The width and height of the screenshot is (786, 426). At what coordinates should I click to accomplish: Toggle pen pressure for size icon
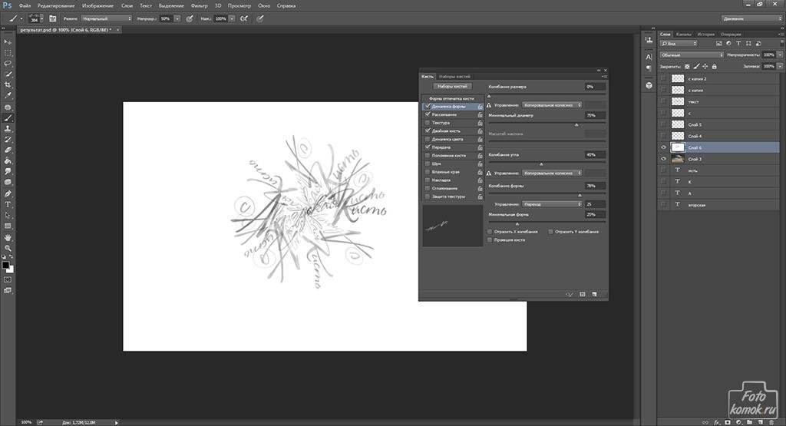click(x=259, y=18)
